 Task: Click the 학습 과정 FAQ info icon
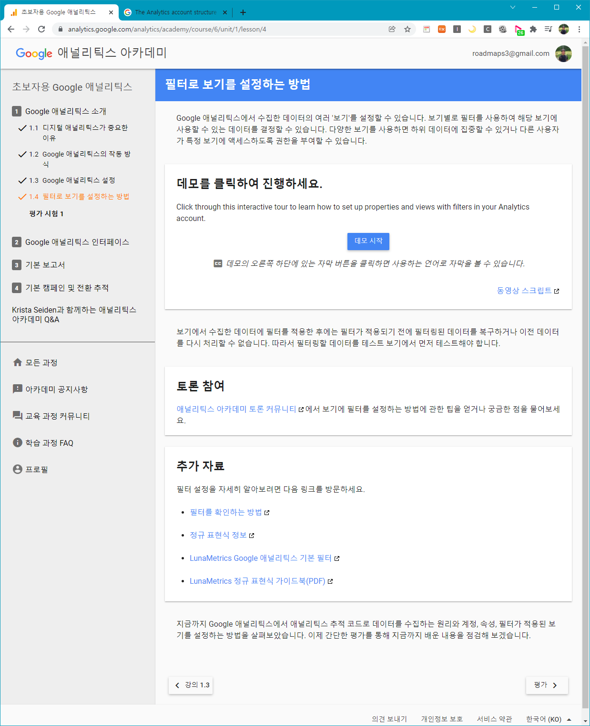(18, 442)
